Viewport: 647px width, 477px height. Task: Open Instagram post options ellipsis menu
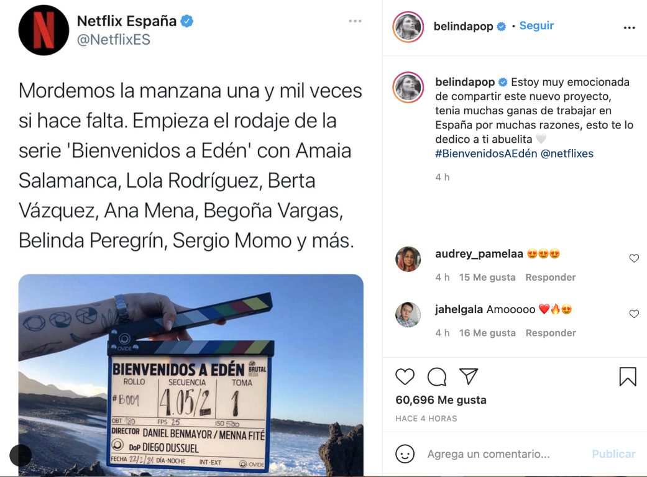pyautogui.click(x=629, y=27)
